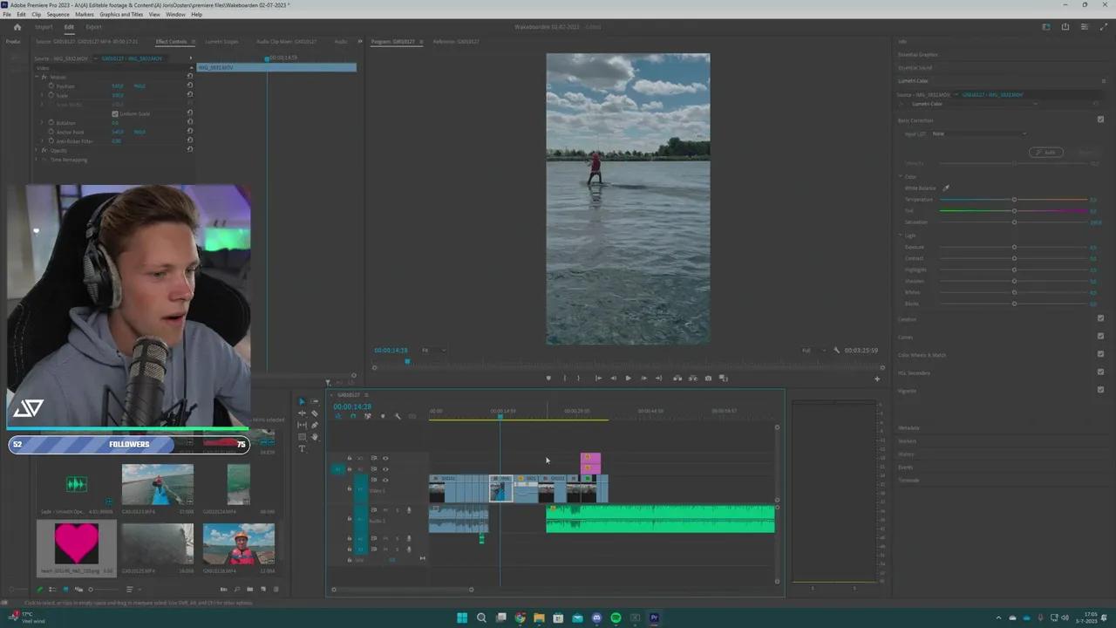Open the Fit zoom level dropdown
Viewport: 1116px width, 628px height.
click(x=433, y=350)
